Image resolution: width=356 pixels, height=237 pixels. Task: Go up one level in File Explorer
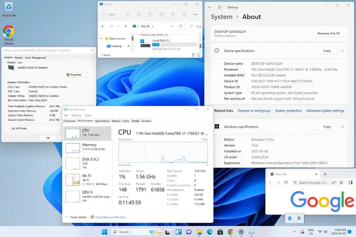(126, 26)
